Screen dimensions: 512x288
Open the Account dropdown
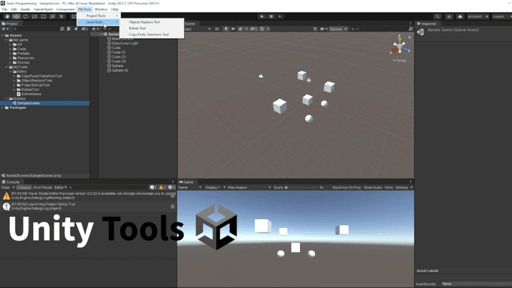[x=478, y=16]
